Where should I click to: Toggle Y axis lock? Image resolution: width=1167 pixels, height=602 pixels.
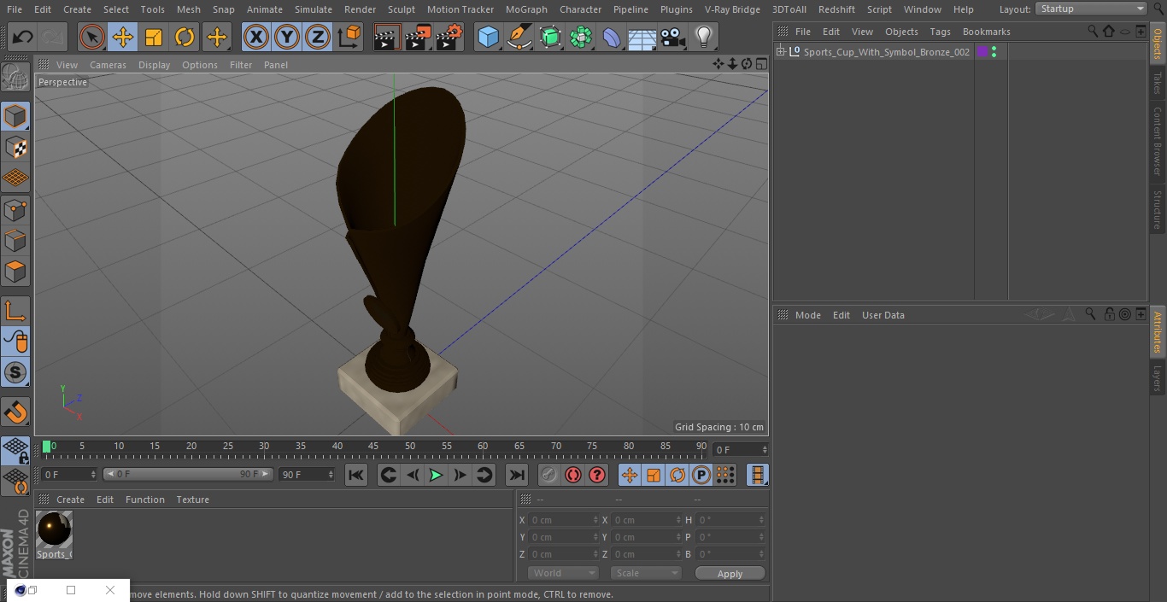(x=287, y=37)
